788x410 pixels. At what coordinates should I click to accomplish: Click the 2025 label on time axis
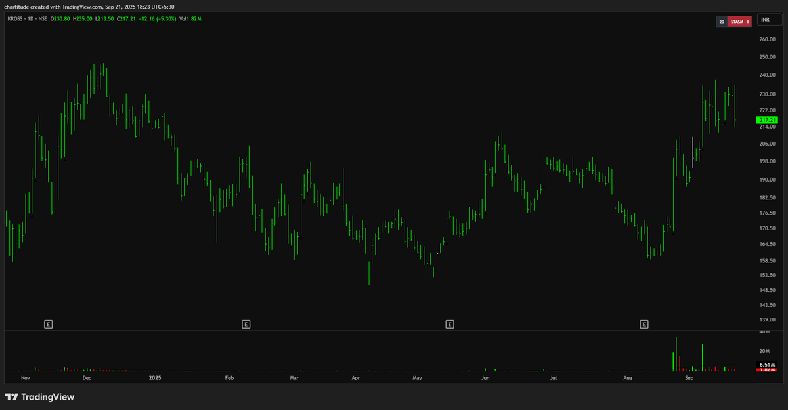(x=155, y=378)
